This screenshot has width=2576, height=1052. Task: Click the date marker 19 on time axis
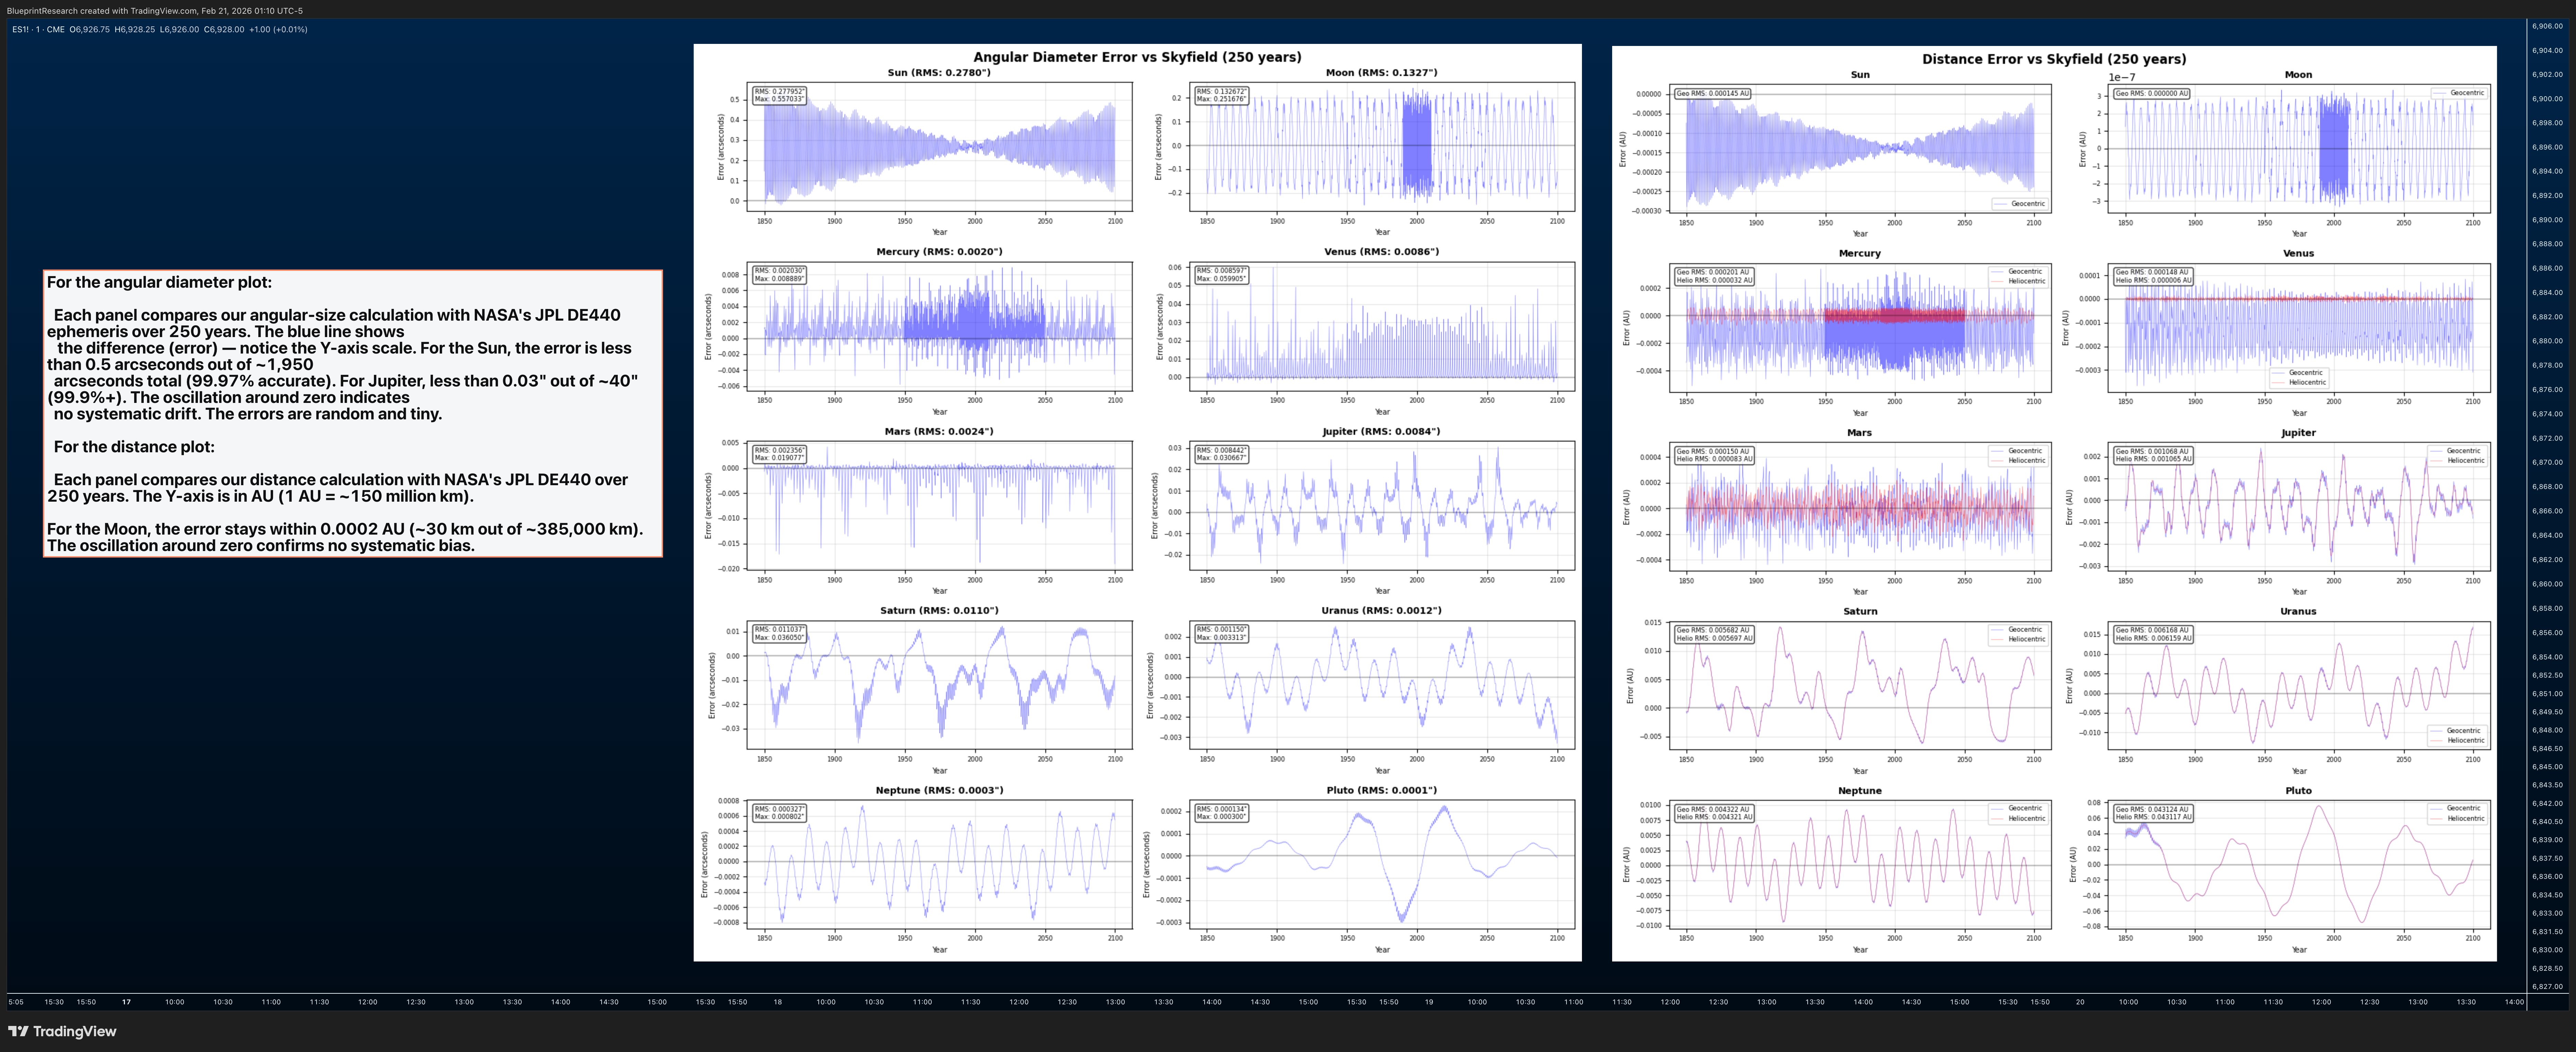(x=1429, y=1002)
